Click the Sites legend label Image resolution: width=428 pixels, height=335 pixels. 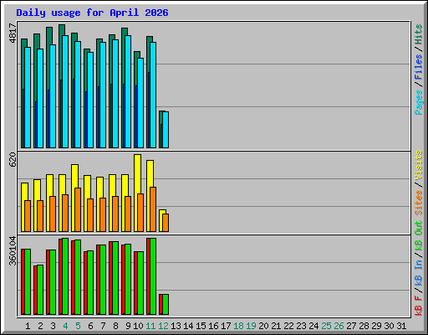click(x=419, y=203)
